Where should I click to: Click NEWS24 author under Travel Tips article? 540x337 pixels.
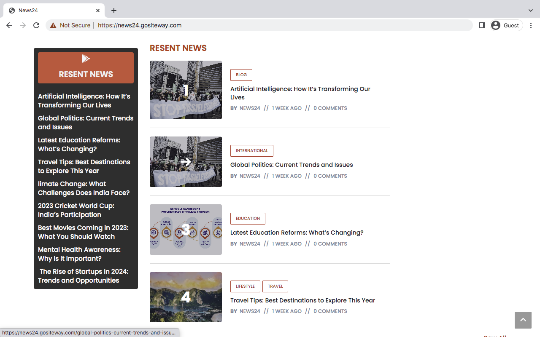250,311
